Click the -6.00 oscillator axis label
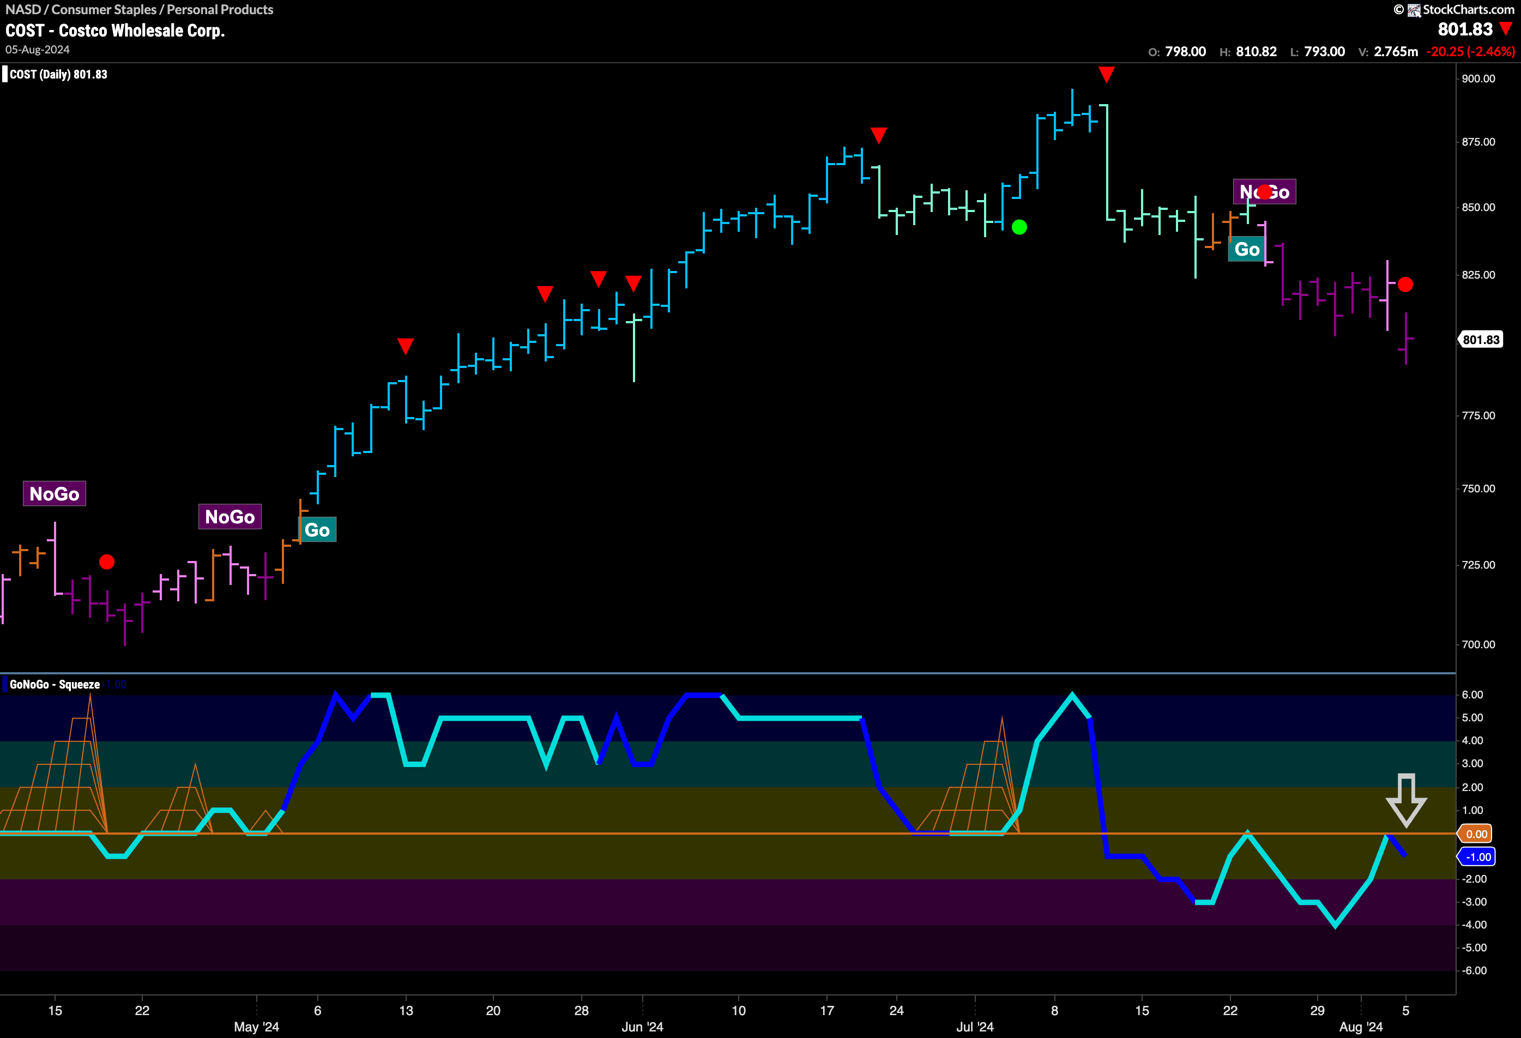The height and width of the screenshot is (1038, 1521). pyautogui.click(x=1474, y=970)
